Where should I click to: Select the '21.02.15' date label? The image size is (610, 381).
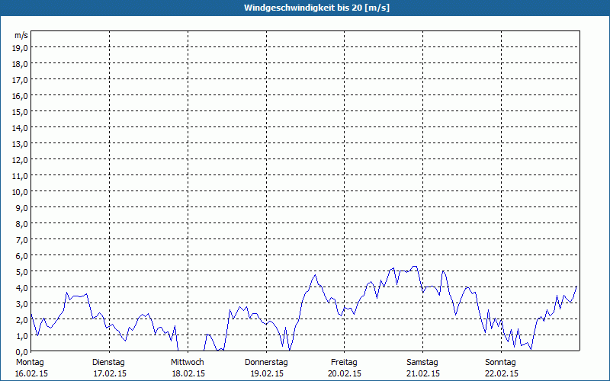423,373
